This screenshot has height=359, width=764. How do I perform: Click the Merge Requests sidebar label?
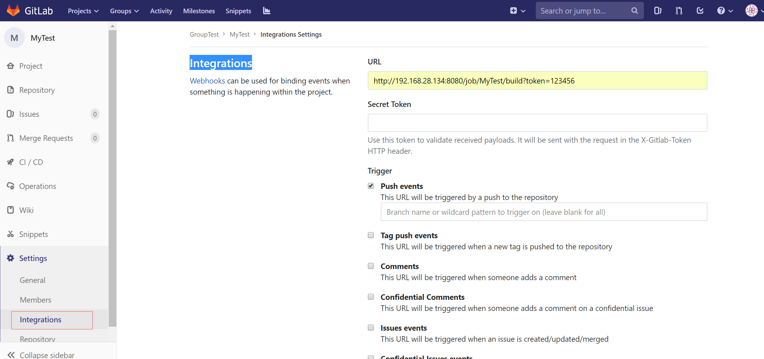point(46,138)
